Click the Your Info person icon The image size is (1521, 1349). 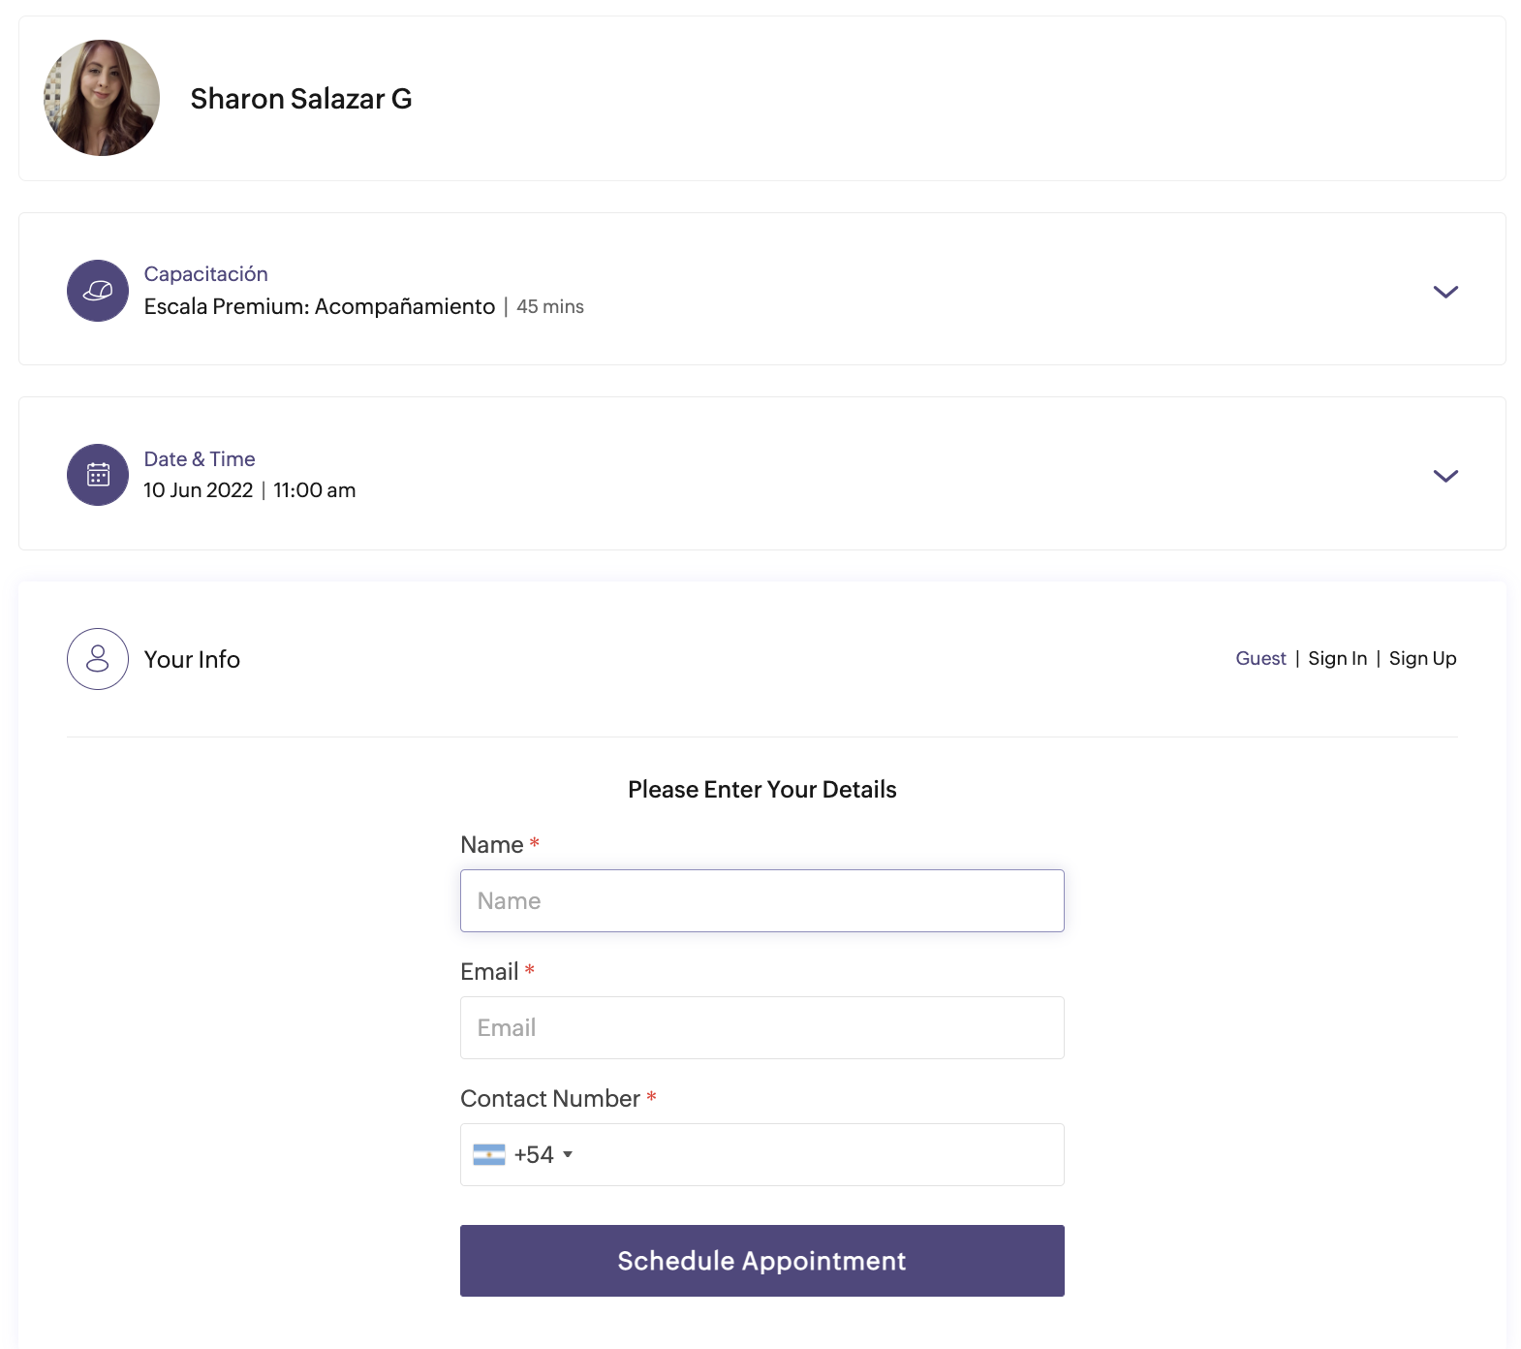[x=98, y=659]
